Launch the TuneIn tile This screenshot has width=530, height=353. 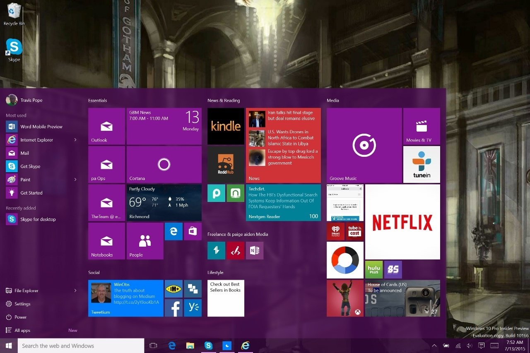[x=422, y=164]
